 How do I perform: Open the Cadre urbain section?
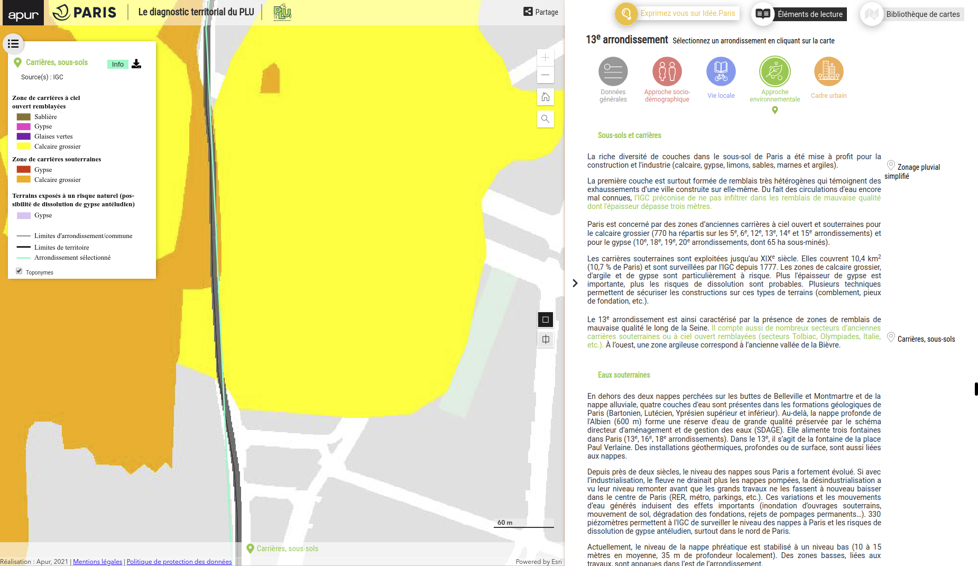(828, 71)
